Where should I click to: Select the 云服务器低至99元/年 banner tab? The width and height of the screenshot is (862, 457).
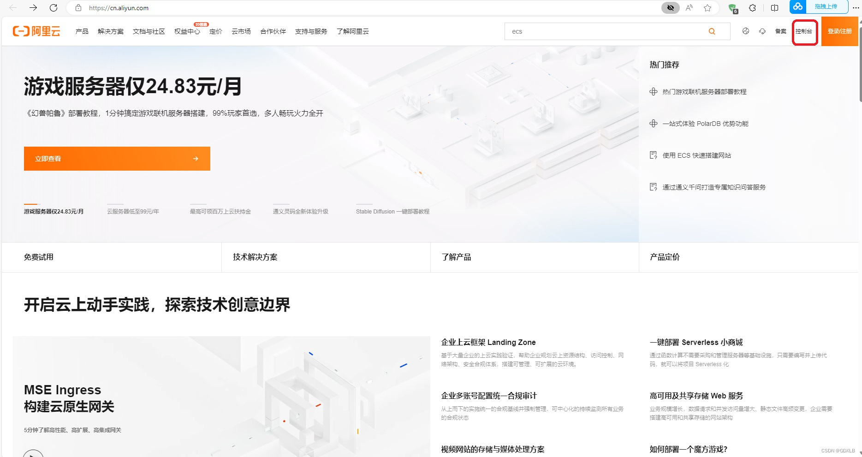coord(133,211)
